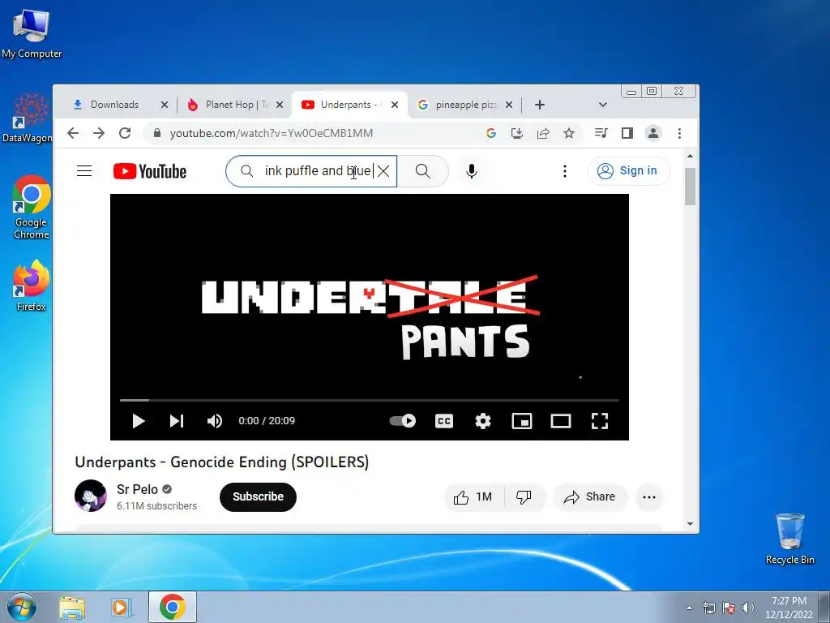
Task: Toggle closed captions CC
Action: click(x=443, y=421)
